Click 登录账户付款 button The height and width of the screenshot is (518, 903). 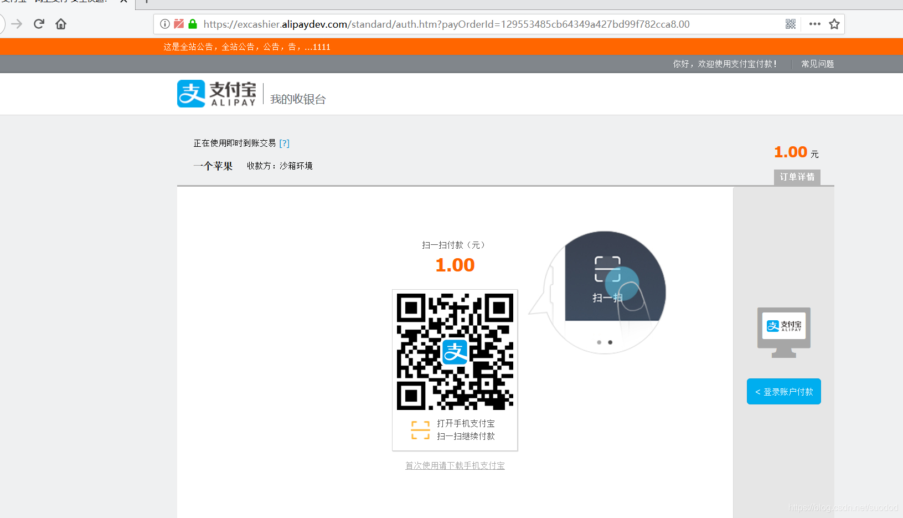point(784,392)
